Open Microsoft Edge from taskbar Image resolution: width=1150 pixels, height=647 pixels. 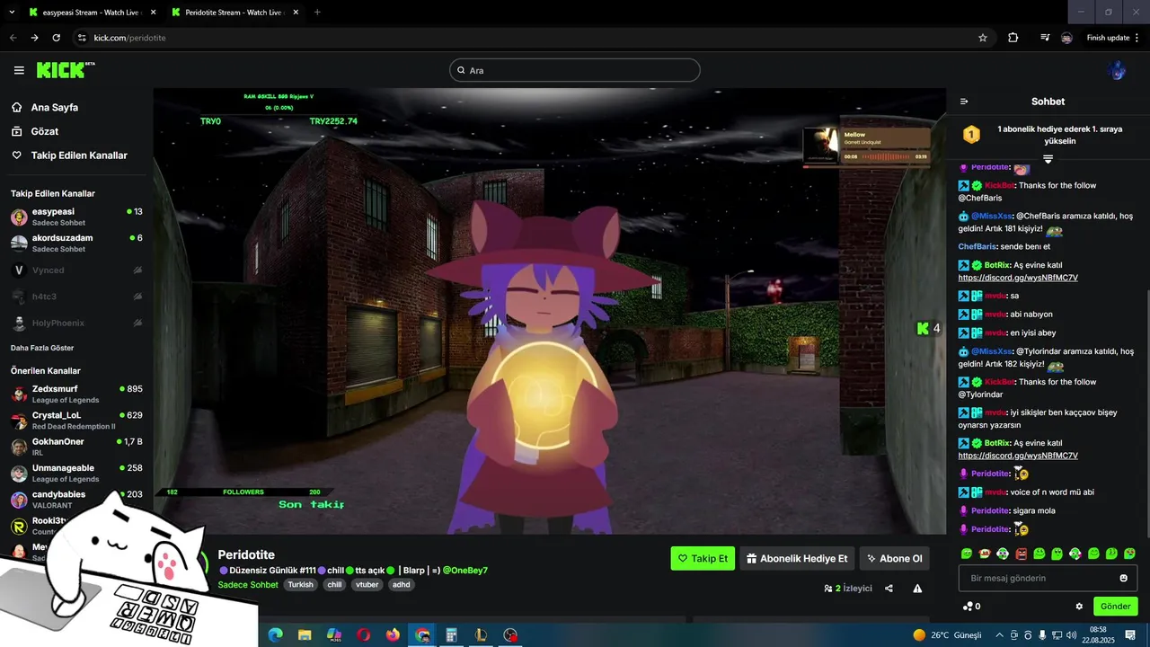point(276,635)
